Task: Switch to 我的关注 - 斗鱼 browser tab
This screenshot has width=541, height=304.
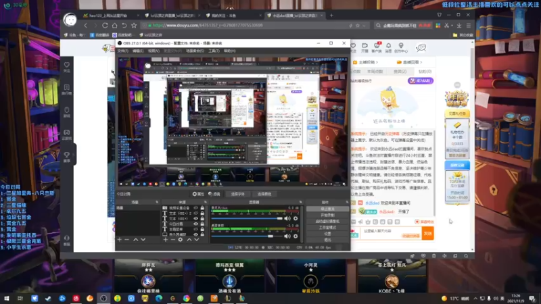Action: pos(233,15)
